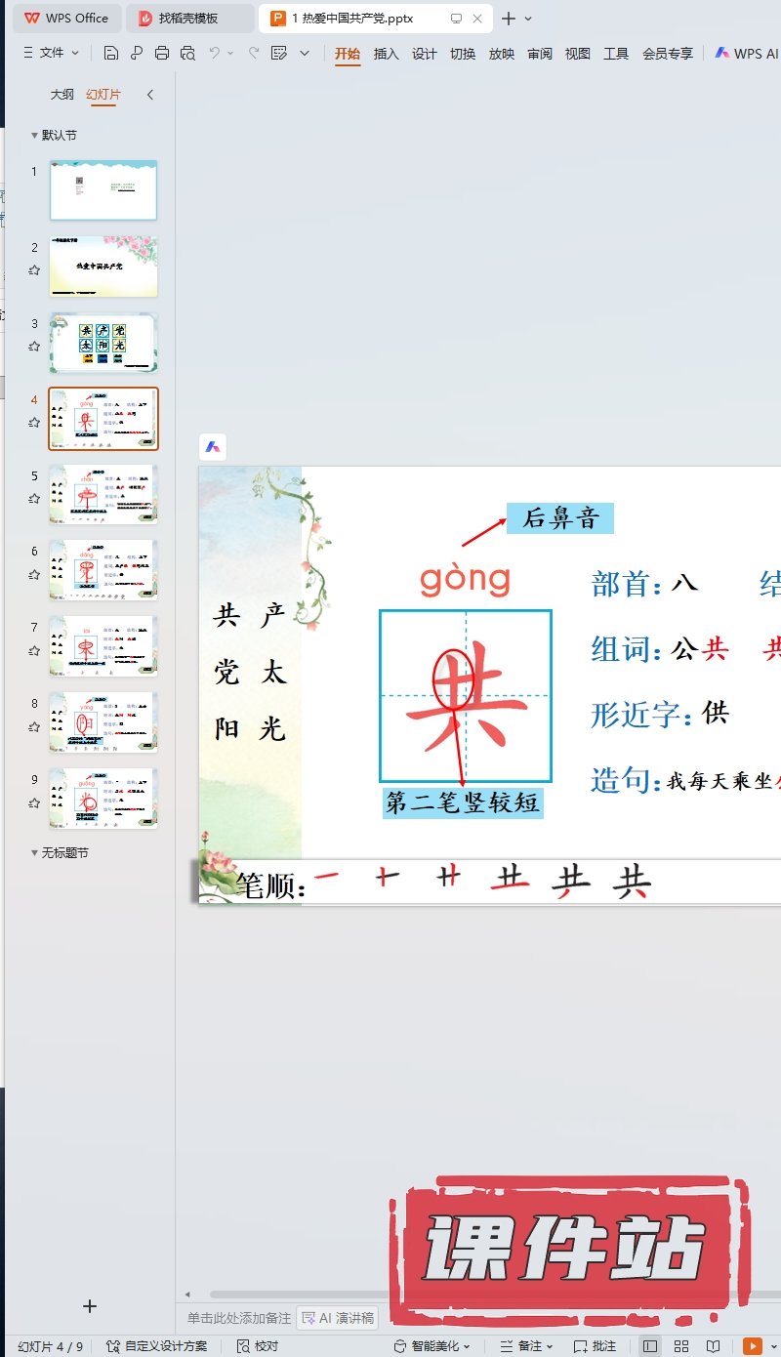781x1357 pixels.
Task: Expand the 文件 menu dropdown
Action: [51, 54]
